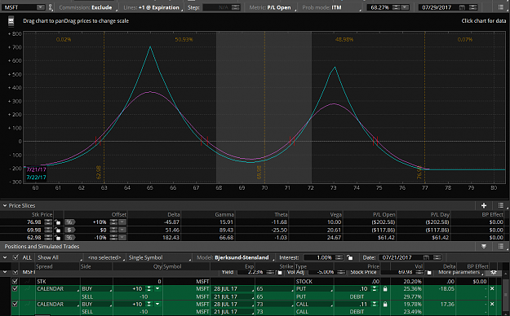
Task: Open dropdown arrow next to 68.27%
Action: (405, 7)
